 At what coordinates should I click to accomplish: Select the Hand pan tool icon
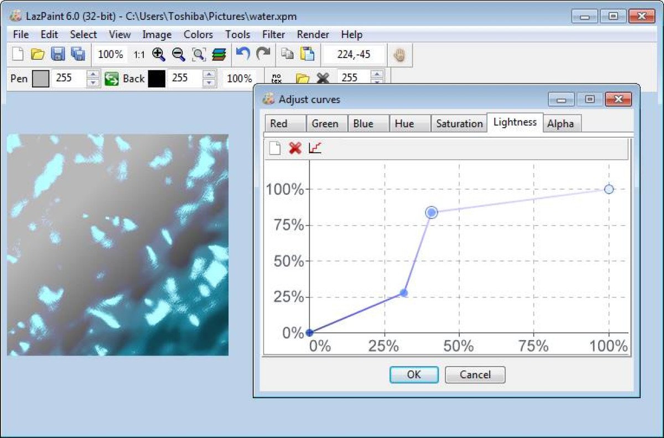(399, 54)
